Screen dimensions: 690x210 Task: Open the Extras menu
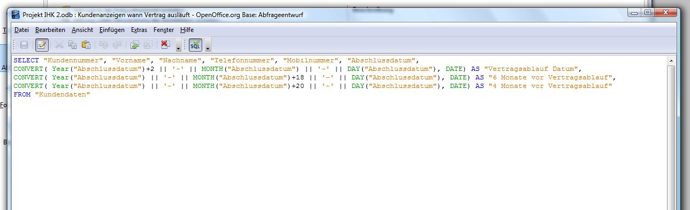tap(139, 30)
